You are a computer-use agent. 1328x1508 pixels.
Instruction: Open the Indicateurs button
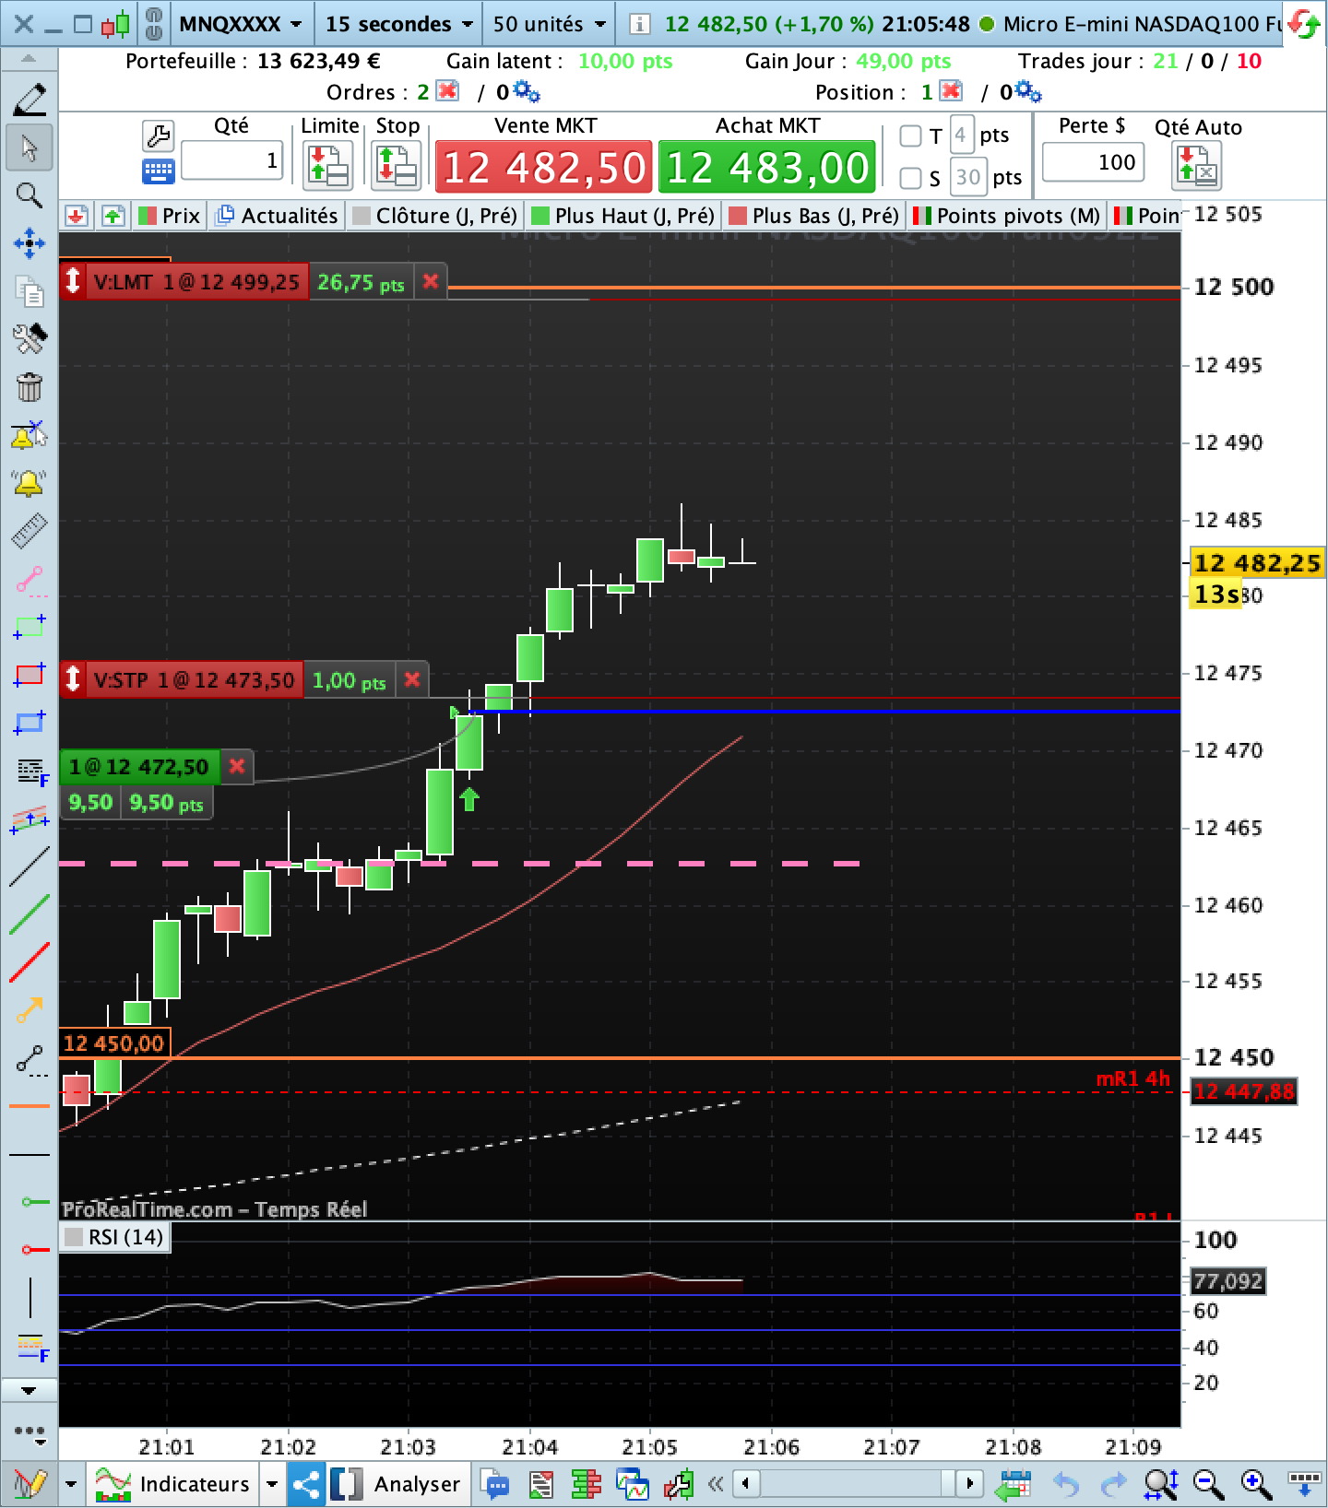tap(172, 1484)
